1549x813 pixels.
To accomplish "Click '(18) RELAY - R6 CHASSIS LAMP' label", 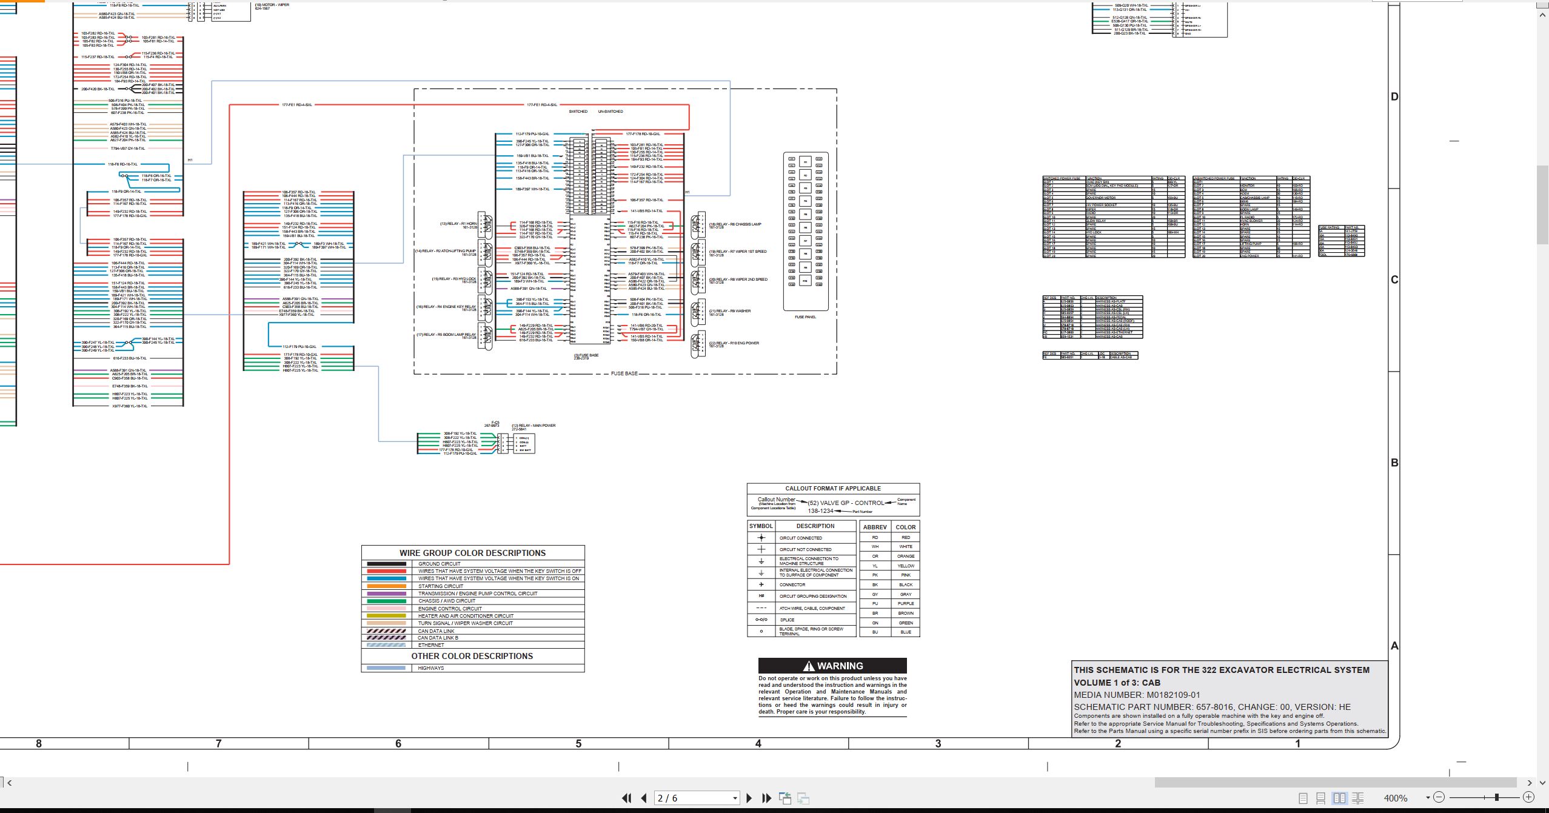I will [735, 224].
